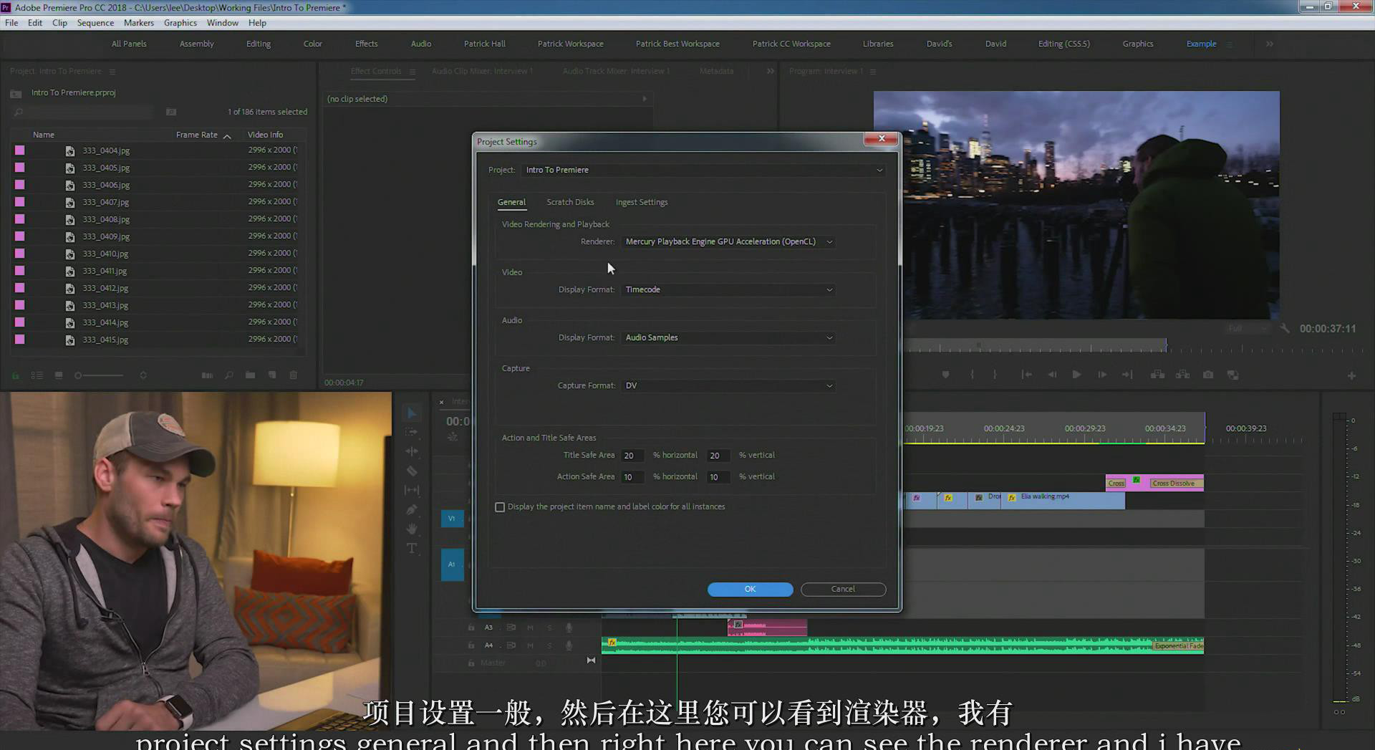Play the sequence in Program monitor
The height and width of the screenshot is (750, 1375).
(1076, 375)
